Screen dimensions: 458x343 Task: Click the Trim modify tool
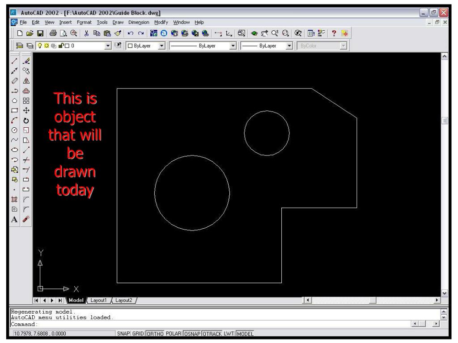[x=26, y=160]
